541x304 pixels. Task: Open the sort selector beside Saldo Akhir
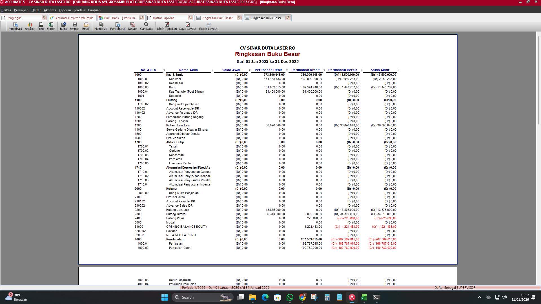(x=398, y=70)
